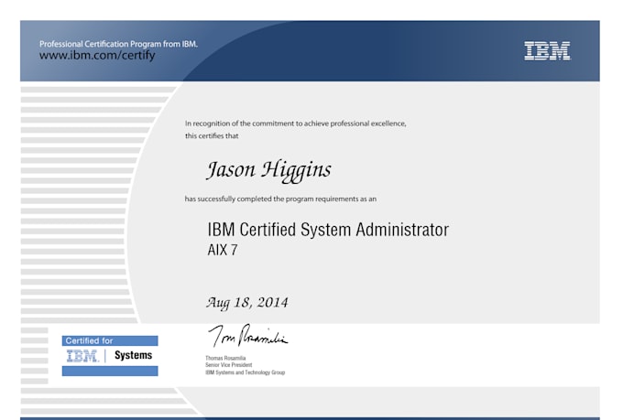Screen dimensions: 623x420
Task: Click the IBM logo in the header
Action: pos(547,51)
